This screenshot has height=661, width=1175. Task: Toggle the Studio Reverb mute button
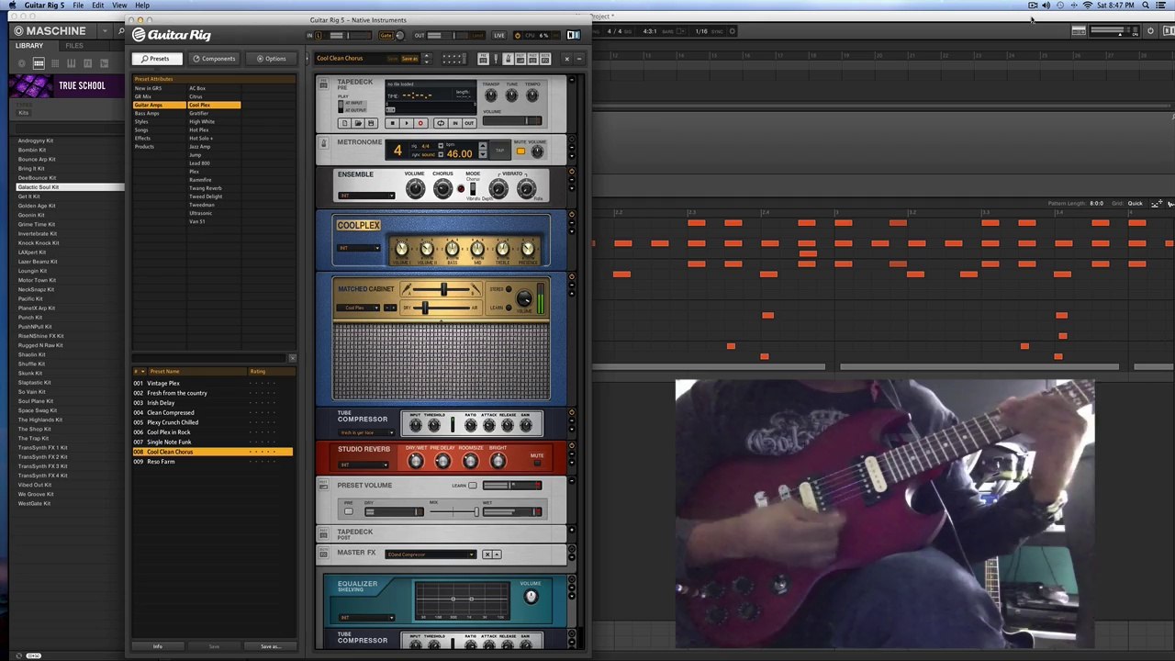point(537,464)
